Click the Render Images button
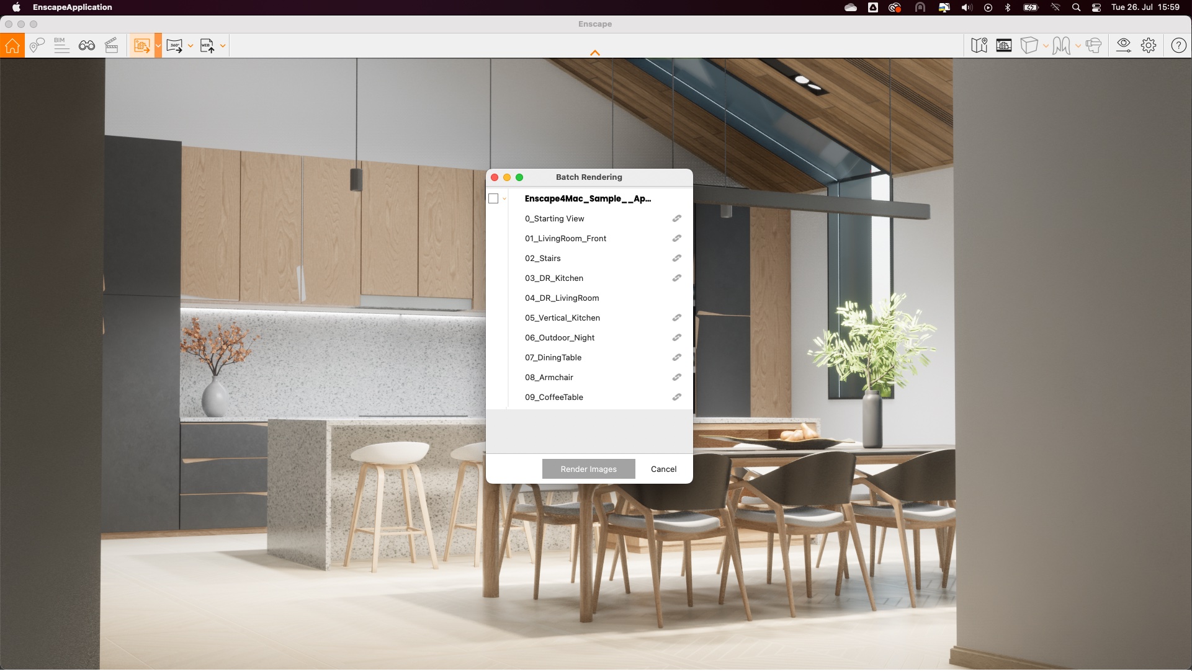This screenshot has height=671, width=1192. pyautogui.click(x=588, y=469)
